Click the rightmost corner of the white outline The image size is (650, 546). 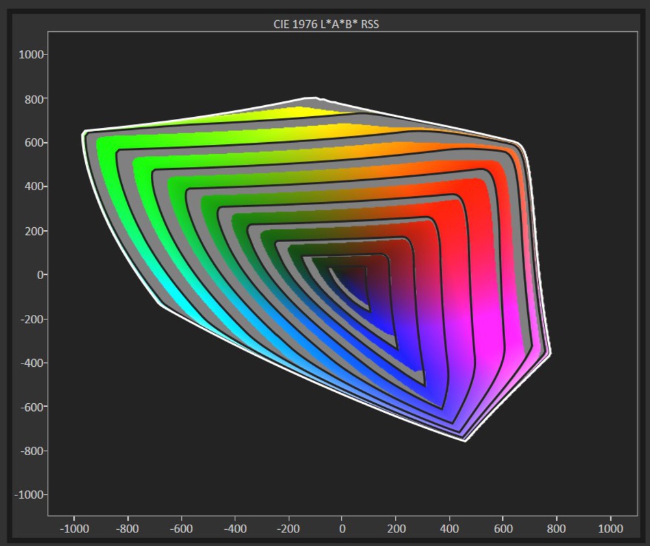click(x=550, y=354)
